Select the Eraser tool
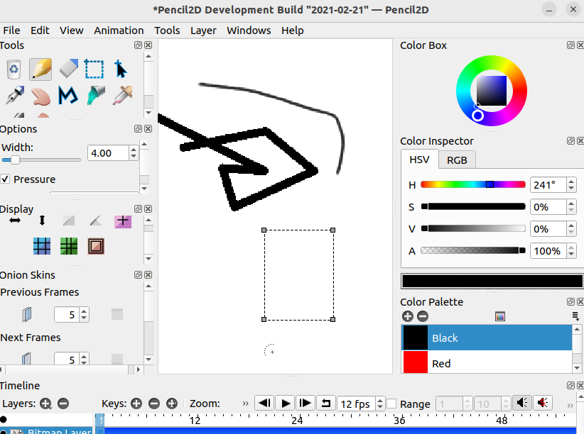This screenshot has width=584, height=434. click(x=68, y=69)
